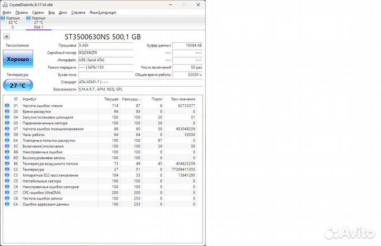Image resolution: width=381 pixels, height=246 pixels.
Task: Select the raw value 454623259
Action: tap(186, 163)
